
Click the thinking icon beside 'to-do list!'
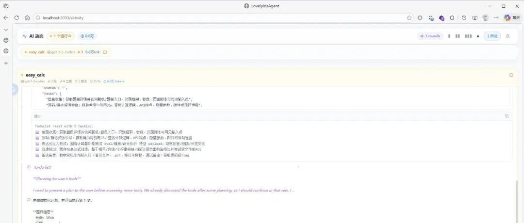coord(29,167)
